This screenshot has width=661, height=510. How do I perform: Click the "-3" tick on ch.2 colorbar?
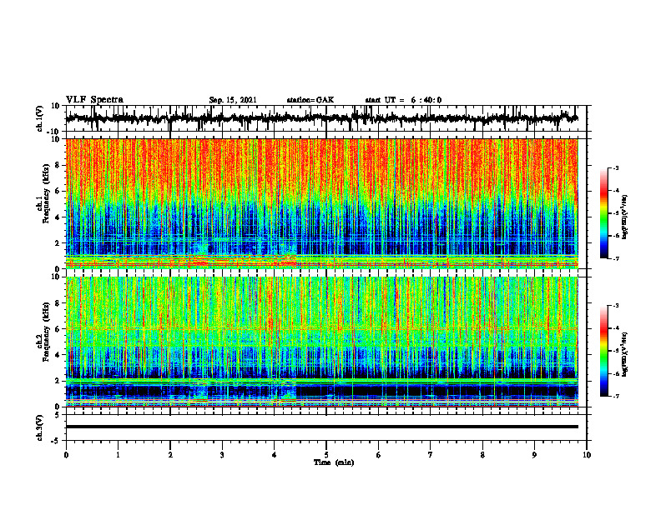coord(616,306)
